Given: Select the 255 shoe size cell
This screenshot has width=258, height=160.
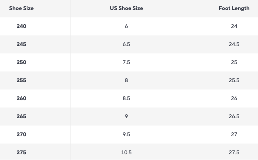Looking at the screenshot, I should 21,80.
